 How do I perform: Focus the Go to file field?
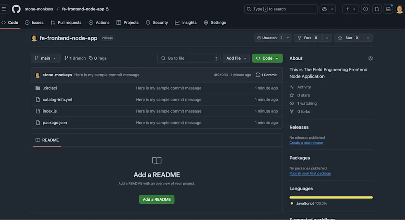coord(189,59)
